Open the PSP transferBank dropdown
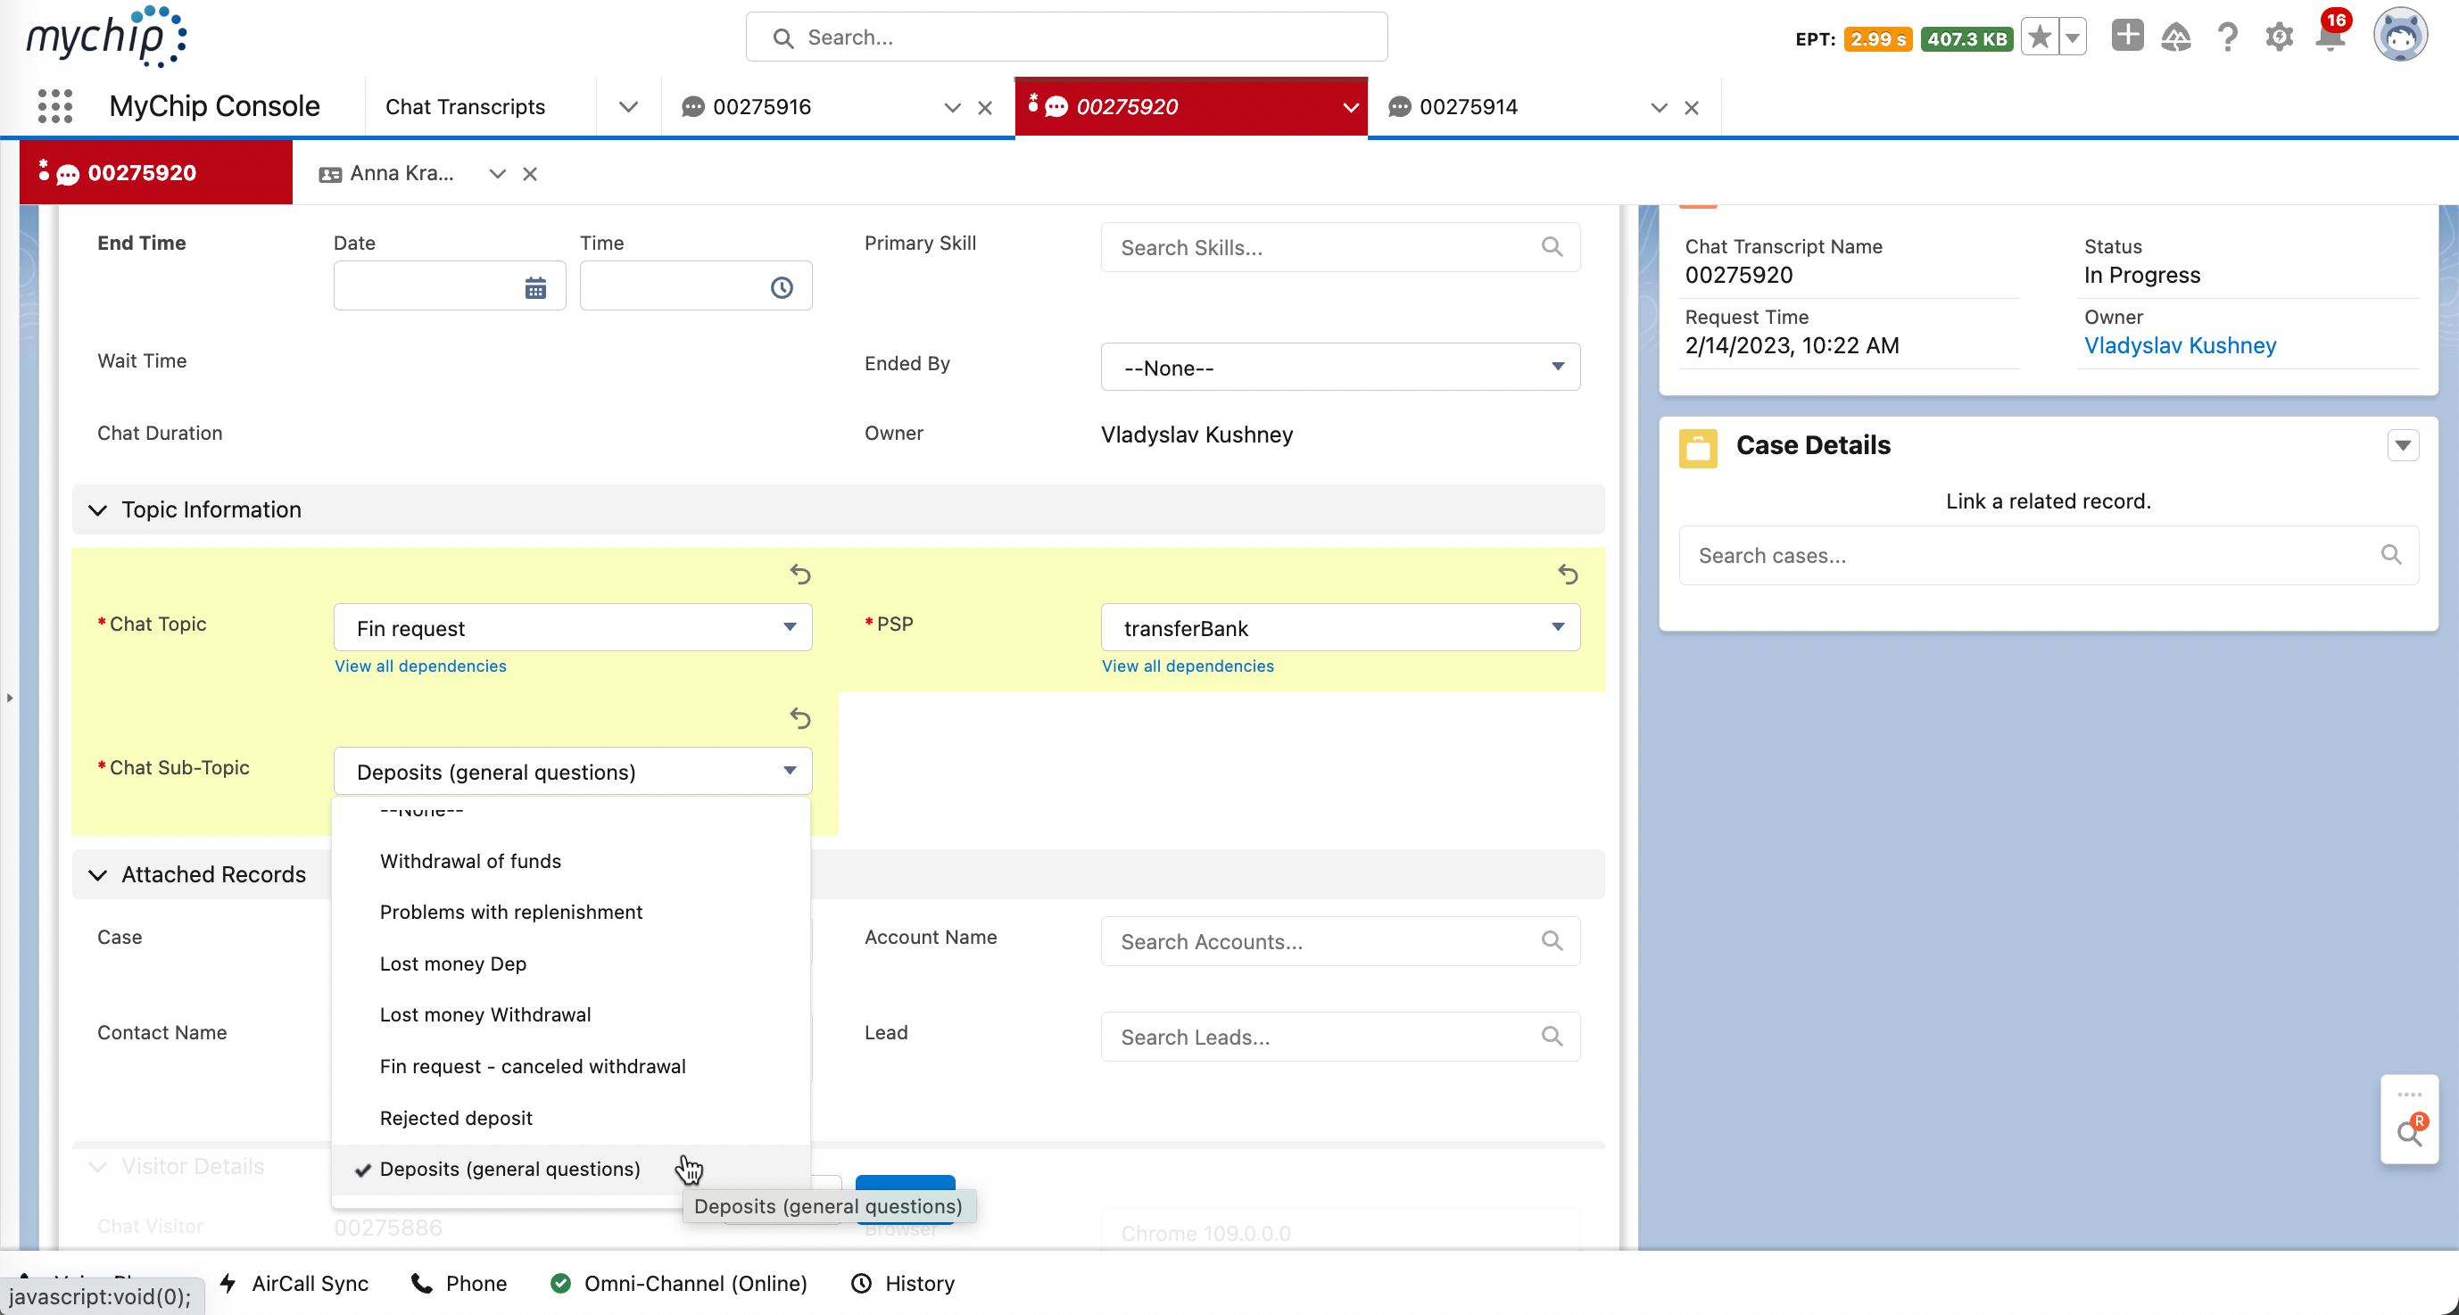 pyautogui.click(x=1339, y=628)
